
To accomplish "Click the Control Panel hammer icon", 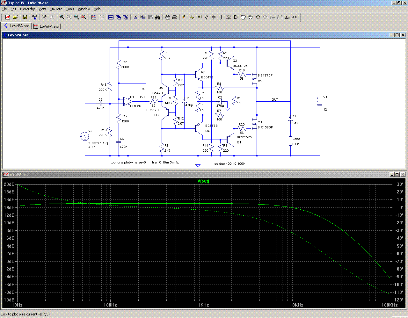I will pos(35,17).
